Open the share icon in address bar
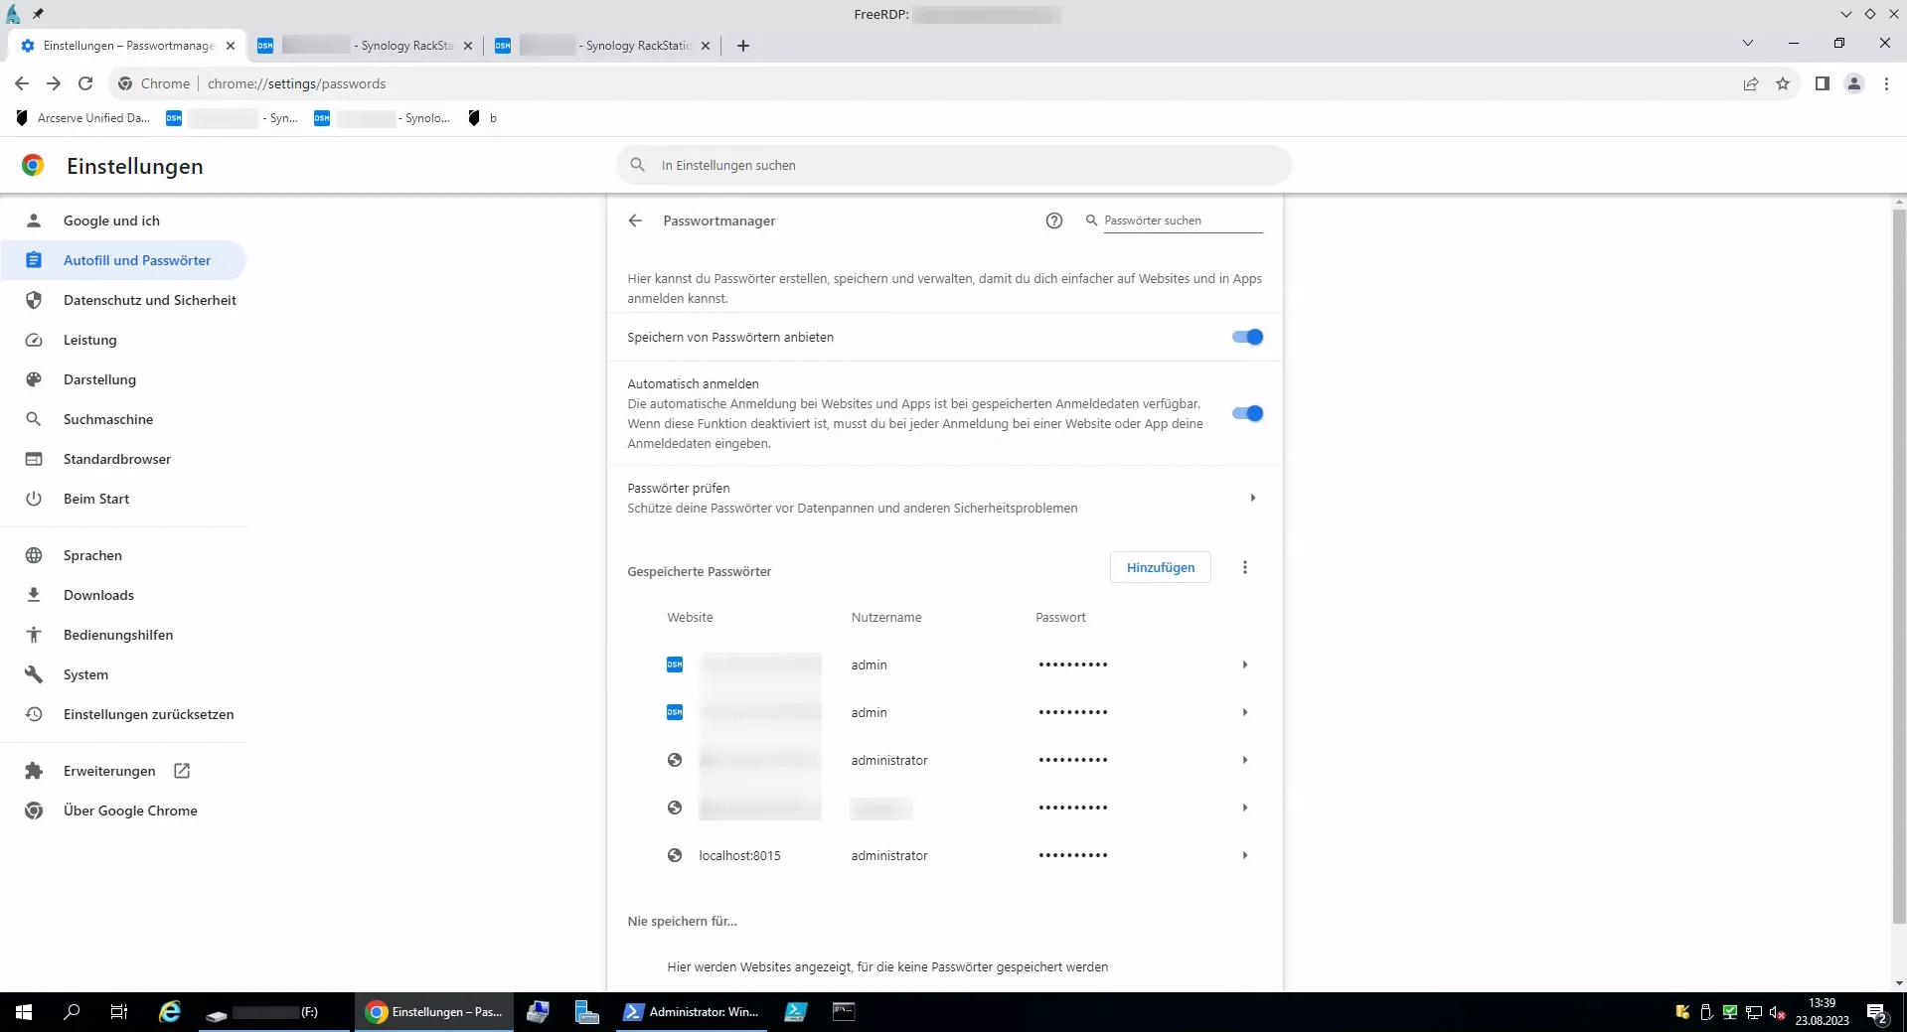The height and width of the screenshot is (1032, 1907). [x=1751, y=83]
